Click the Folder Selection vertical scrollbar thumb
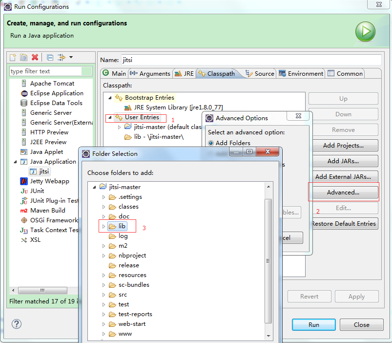Image resolution: width=392 pixels, height=343 pixels. pyautogui.click(x=268, y=261)
